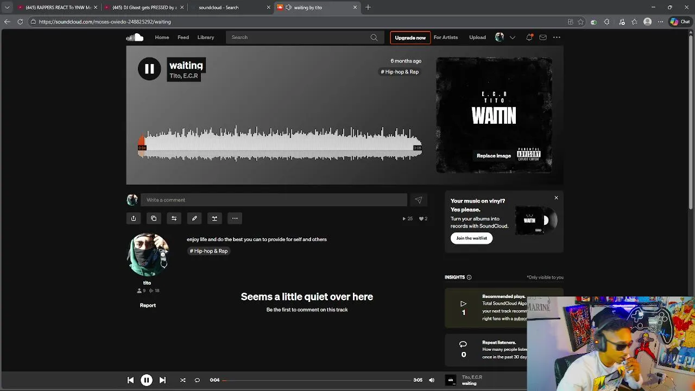This screenshot has width=695, height=391.
Task: Skip to the next track
Action: coord(162,380)
